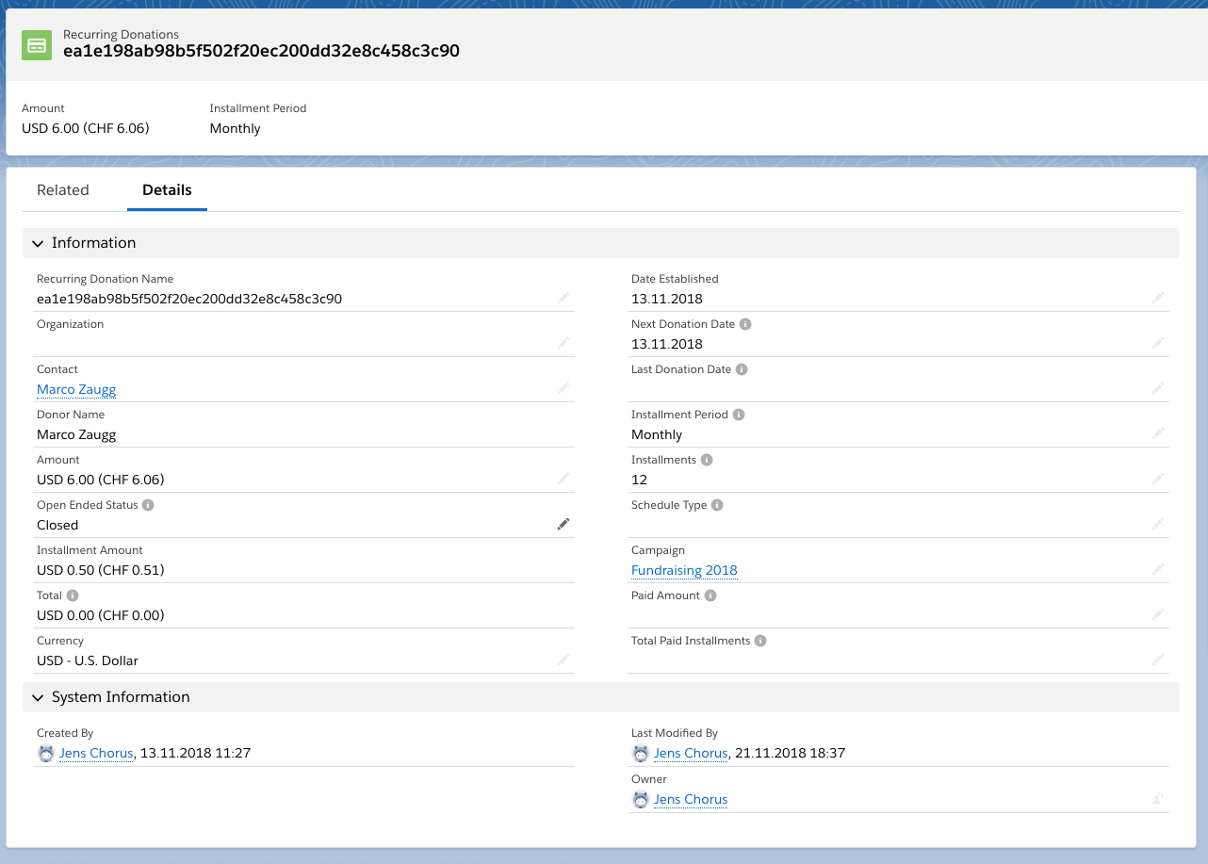Viewport: 1208px width, 864px height.
Task: Edit the Recurring Donation Name pencil icon
Action: coord(563,298)
